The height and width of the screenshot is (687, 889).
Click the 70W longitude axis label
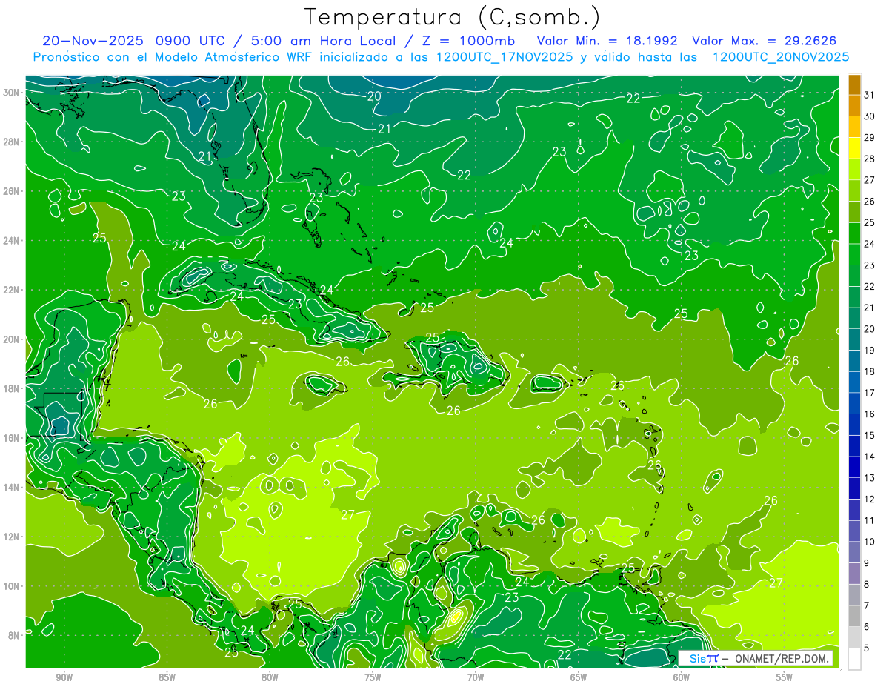coord(476,677)
